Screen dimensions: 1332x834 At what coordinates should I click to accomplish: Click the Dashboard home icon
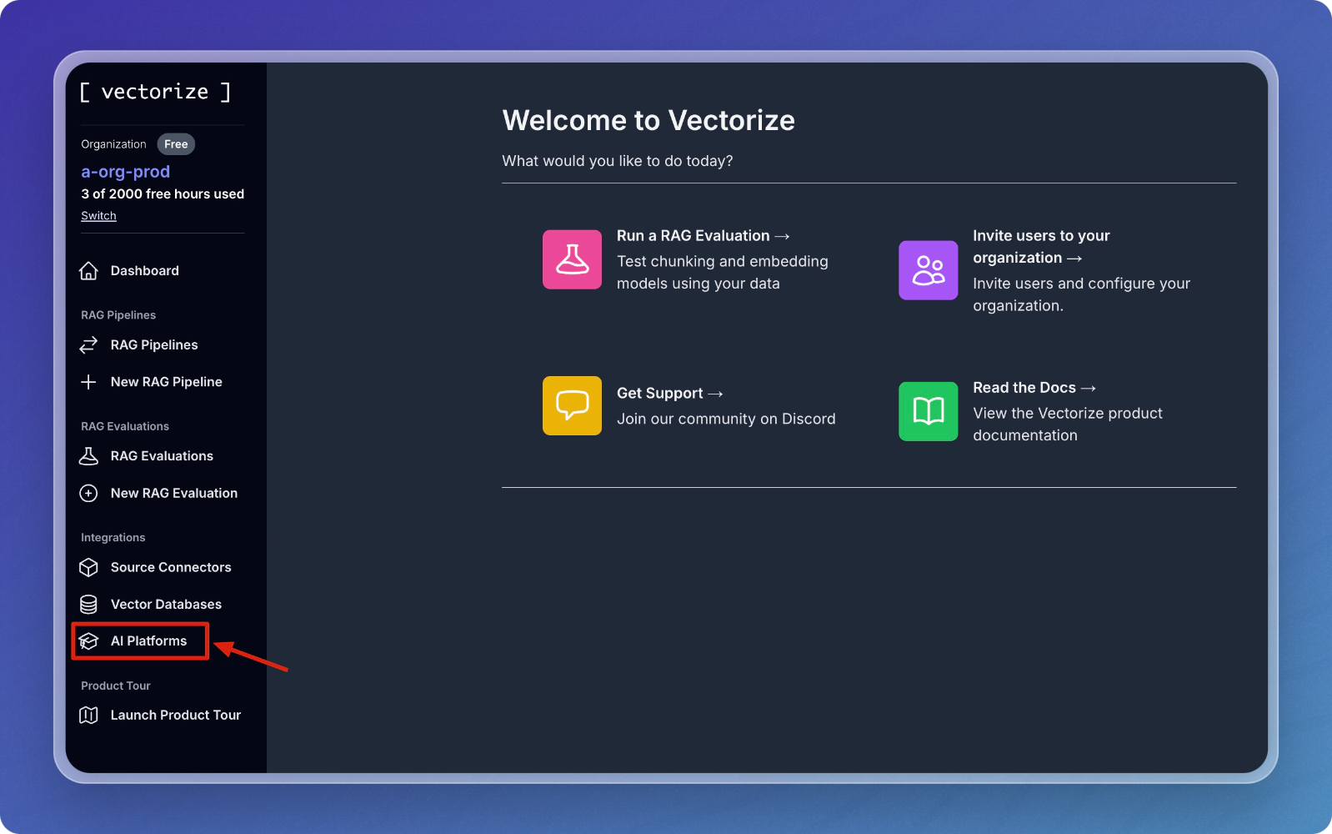click(88, 271)
